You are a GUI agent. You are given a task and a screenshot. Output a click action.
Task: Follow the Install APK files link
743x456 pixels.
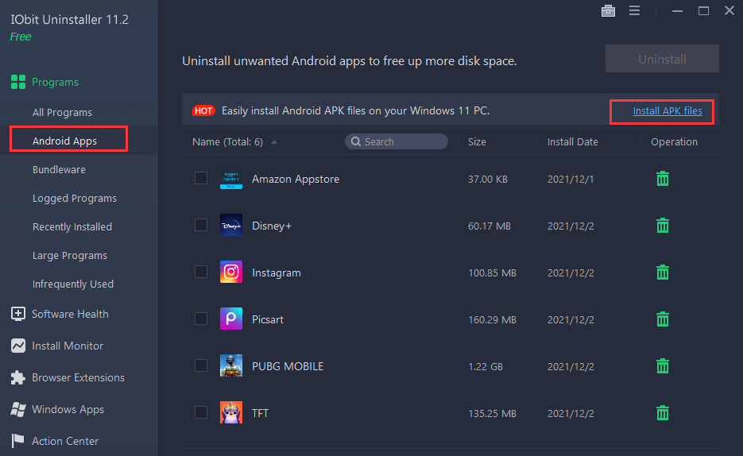(x=668, y=110)
